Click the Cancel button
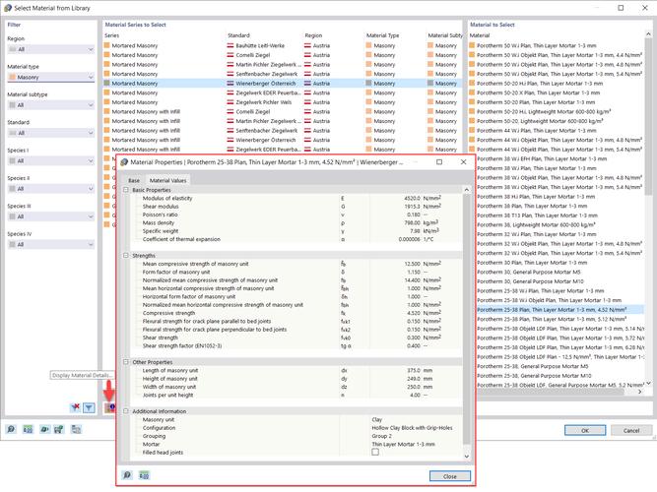The image size is (657, 492). click(x=631, y=430)
